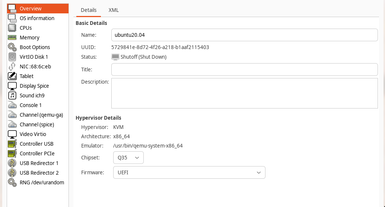Expand the Firmware UEFI dropdown

tap(189, 172)
